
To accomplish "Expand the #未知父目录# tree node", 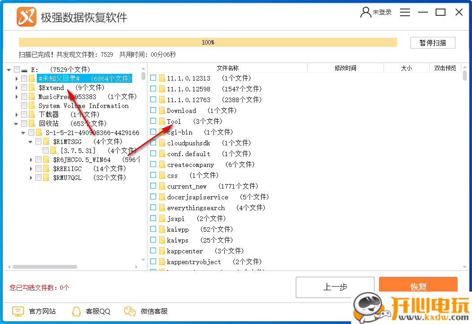I will coord(17,79).
